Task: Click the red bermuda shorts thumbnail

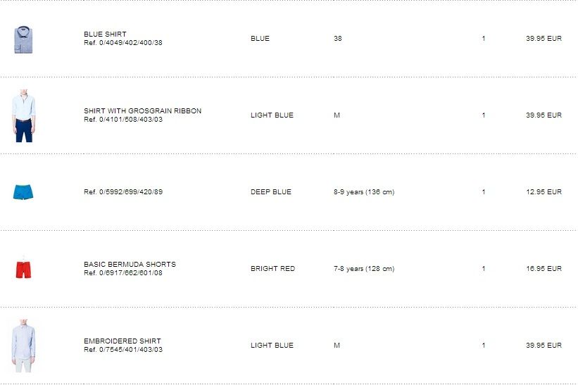Action: [x=23, y=268]
